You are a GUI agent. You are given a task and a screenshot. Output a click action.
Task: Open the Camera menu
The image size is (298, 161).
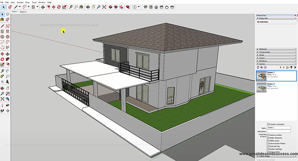click(20, 3)
